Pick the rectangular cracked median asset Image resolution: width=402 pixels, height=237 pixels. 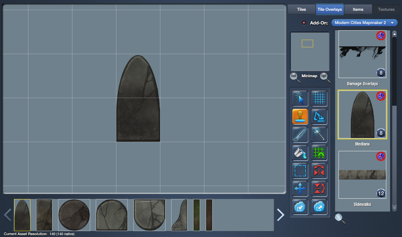tap(44, 215)
